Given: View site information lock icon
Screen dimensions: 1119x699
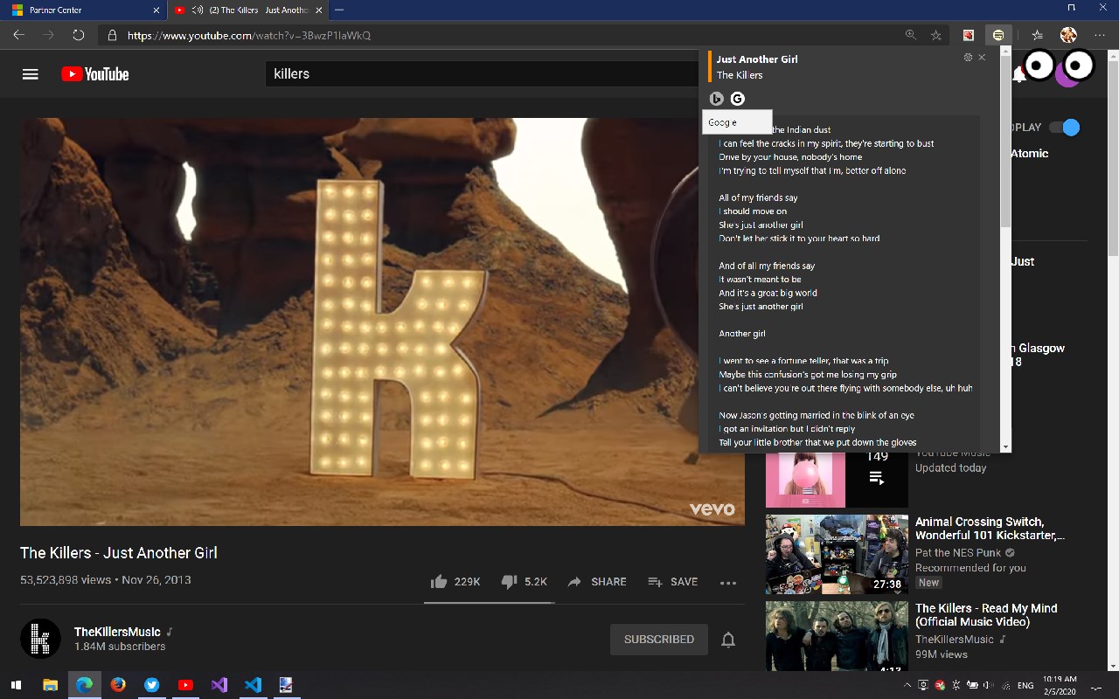Looking at the screenshot, I should tap(112, 36).
